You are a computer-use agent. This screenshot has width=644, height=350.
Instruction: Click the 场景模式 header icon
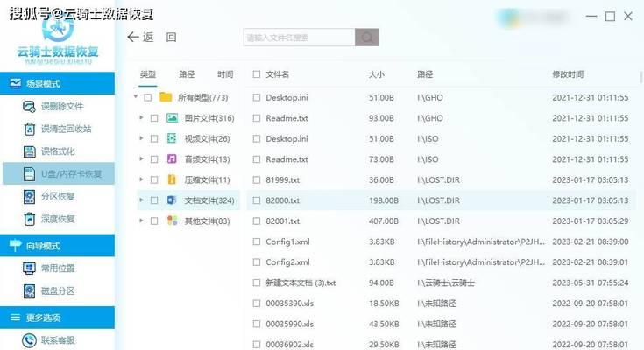tap(15, 83)
